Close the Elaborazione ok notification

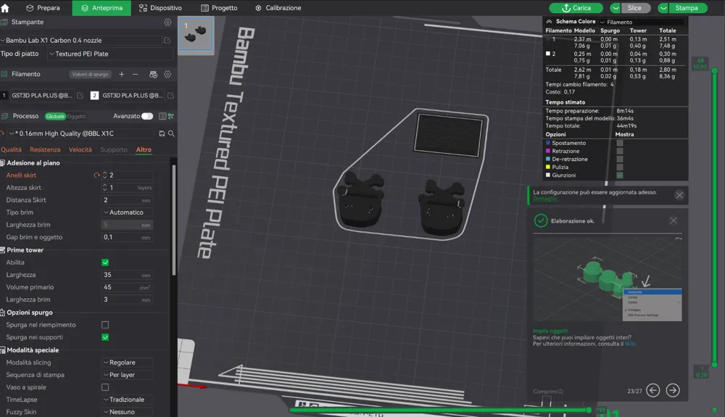674,220
